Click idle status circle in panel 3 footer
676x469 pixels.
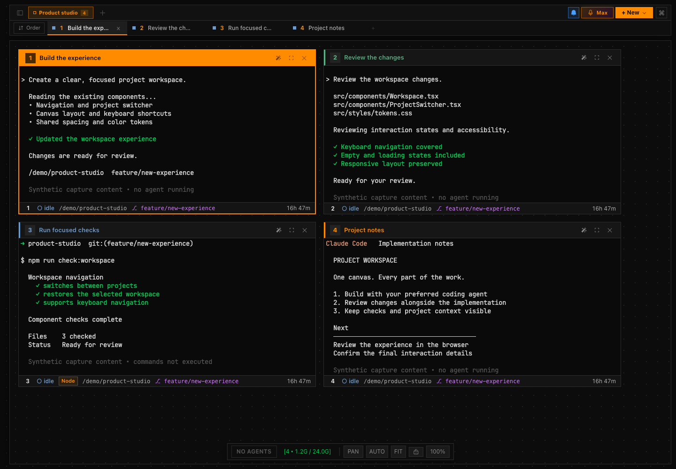point(39,381)
